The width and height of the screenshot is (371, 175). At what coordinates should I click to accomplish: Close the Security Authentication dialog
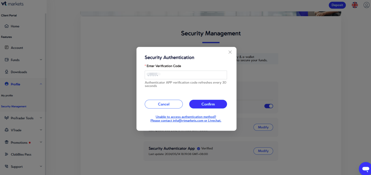click(x=230, y=52)
